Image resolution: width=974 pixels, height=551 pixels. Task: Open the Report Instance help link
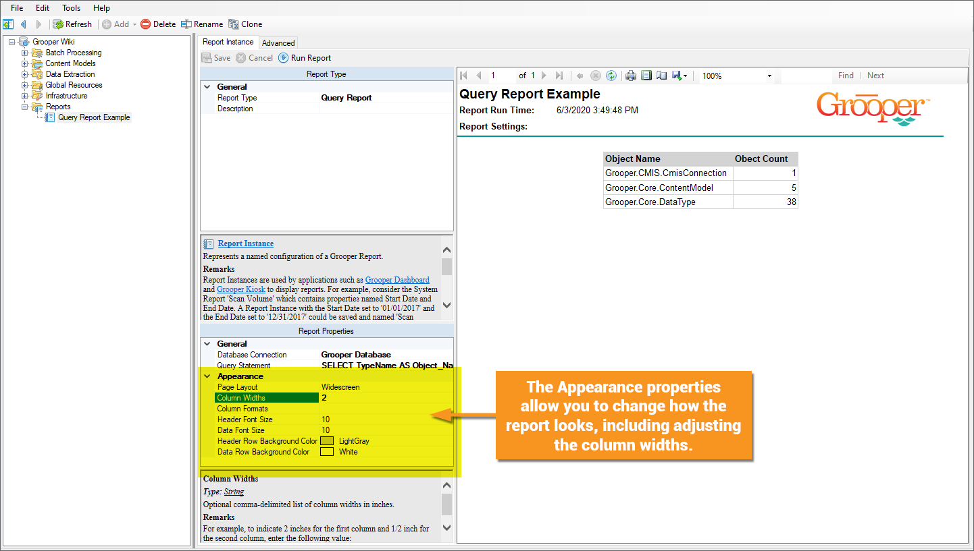click(x=246, y=243)
